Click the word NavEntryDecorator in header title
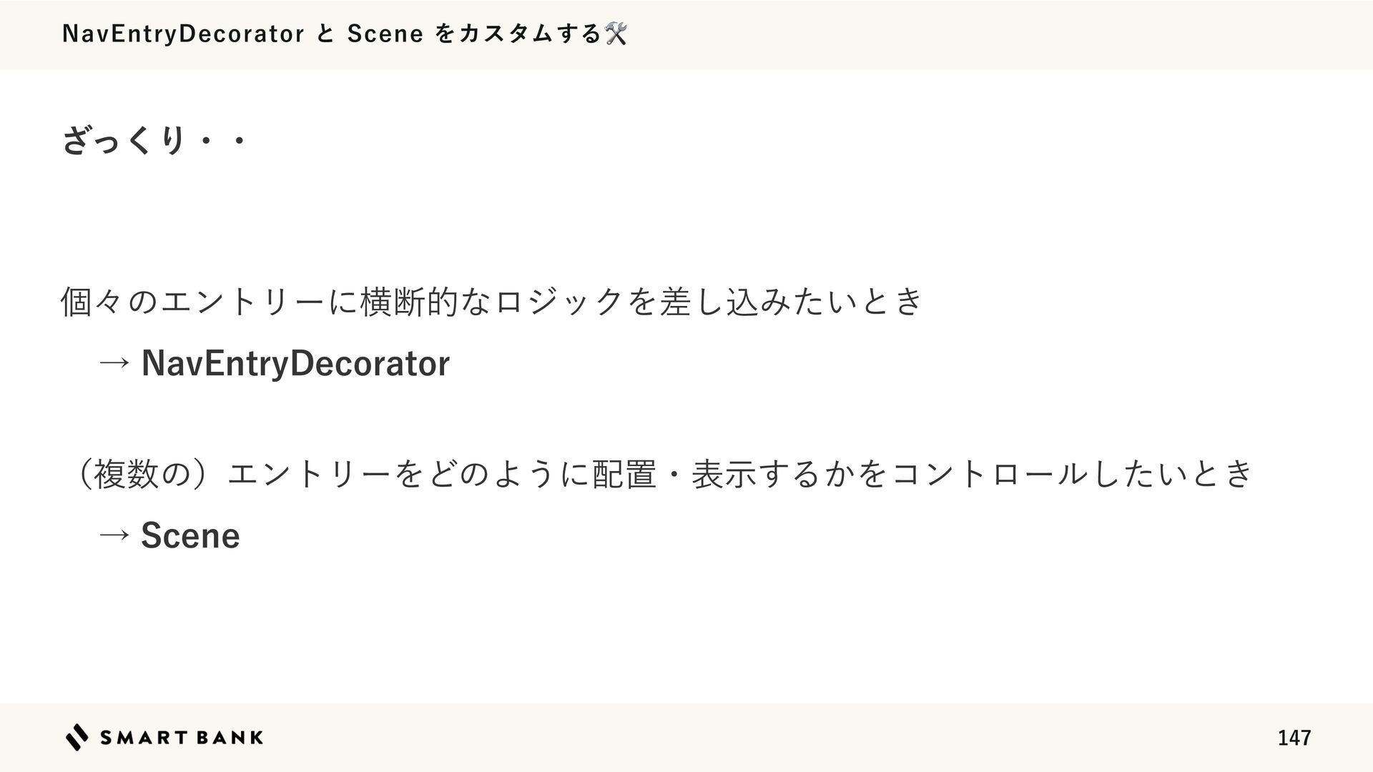 (183, 34)
